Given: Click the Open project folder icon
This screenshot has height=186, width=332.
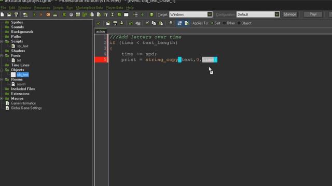Looking at the screenshot, I should 9,14.
